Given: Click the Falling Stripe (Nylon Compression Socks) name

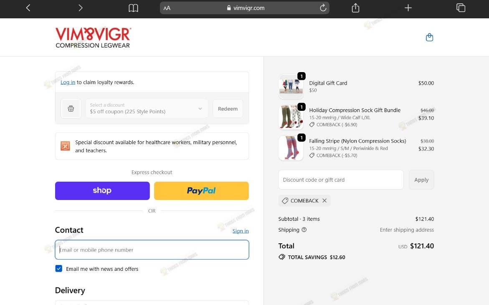Looking at the screenshot, I should (358, 141).
